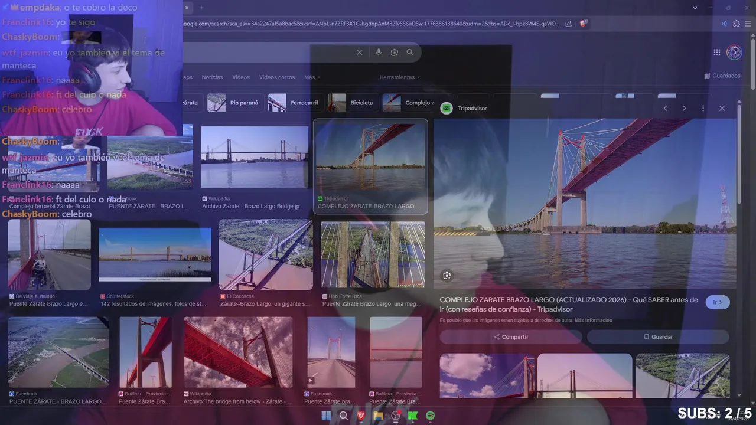Filter images by Complejo chip
Screen dimensions: 756x425
409,103
